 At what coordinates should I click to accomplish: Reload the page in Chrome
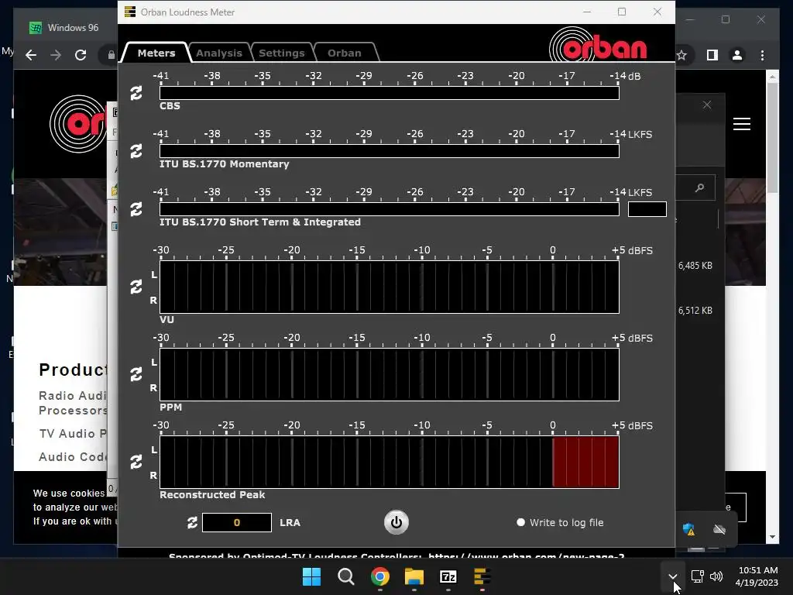click(81, 55)
